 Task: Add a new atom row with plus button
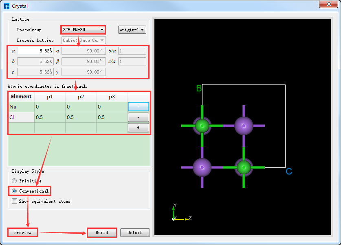138,128
